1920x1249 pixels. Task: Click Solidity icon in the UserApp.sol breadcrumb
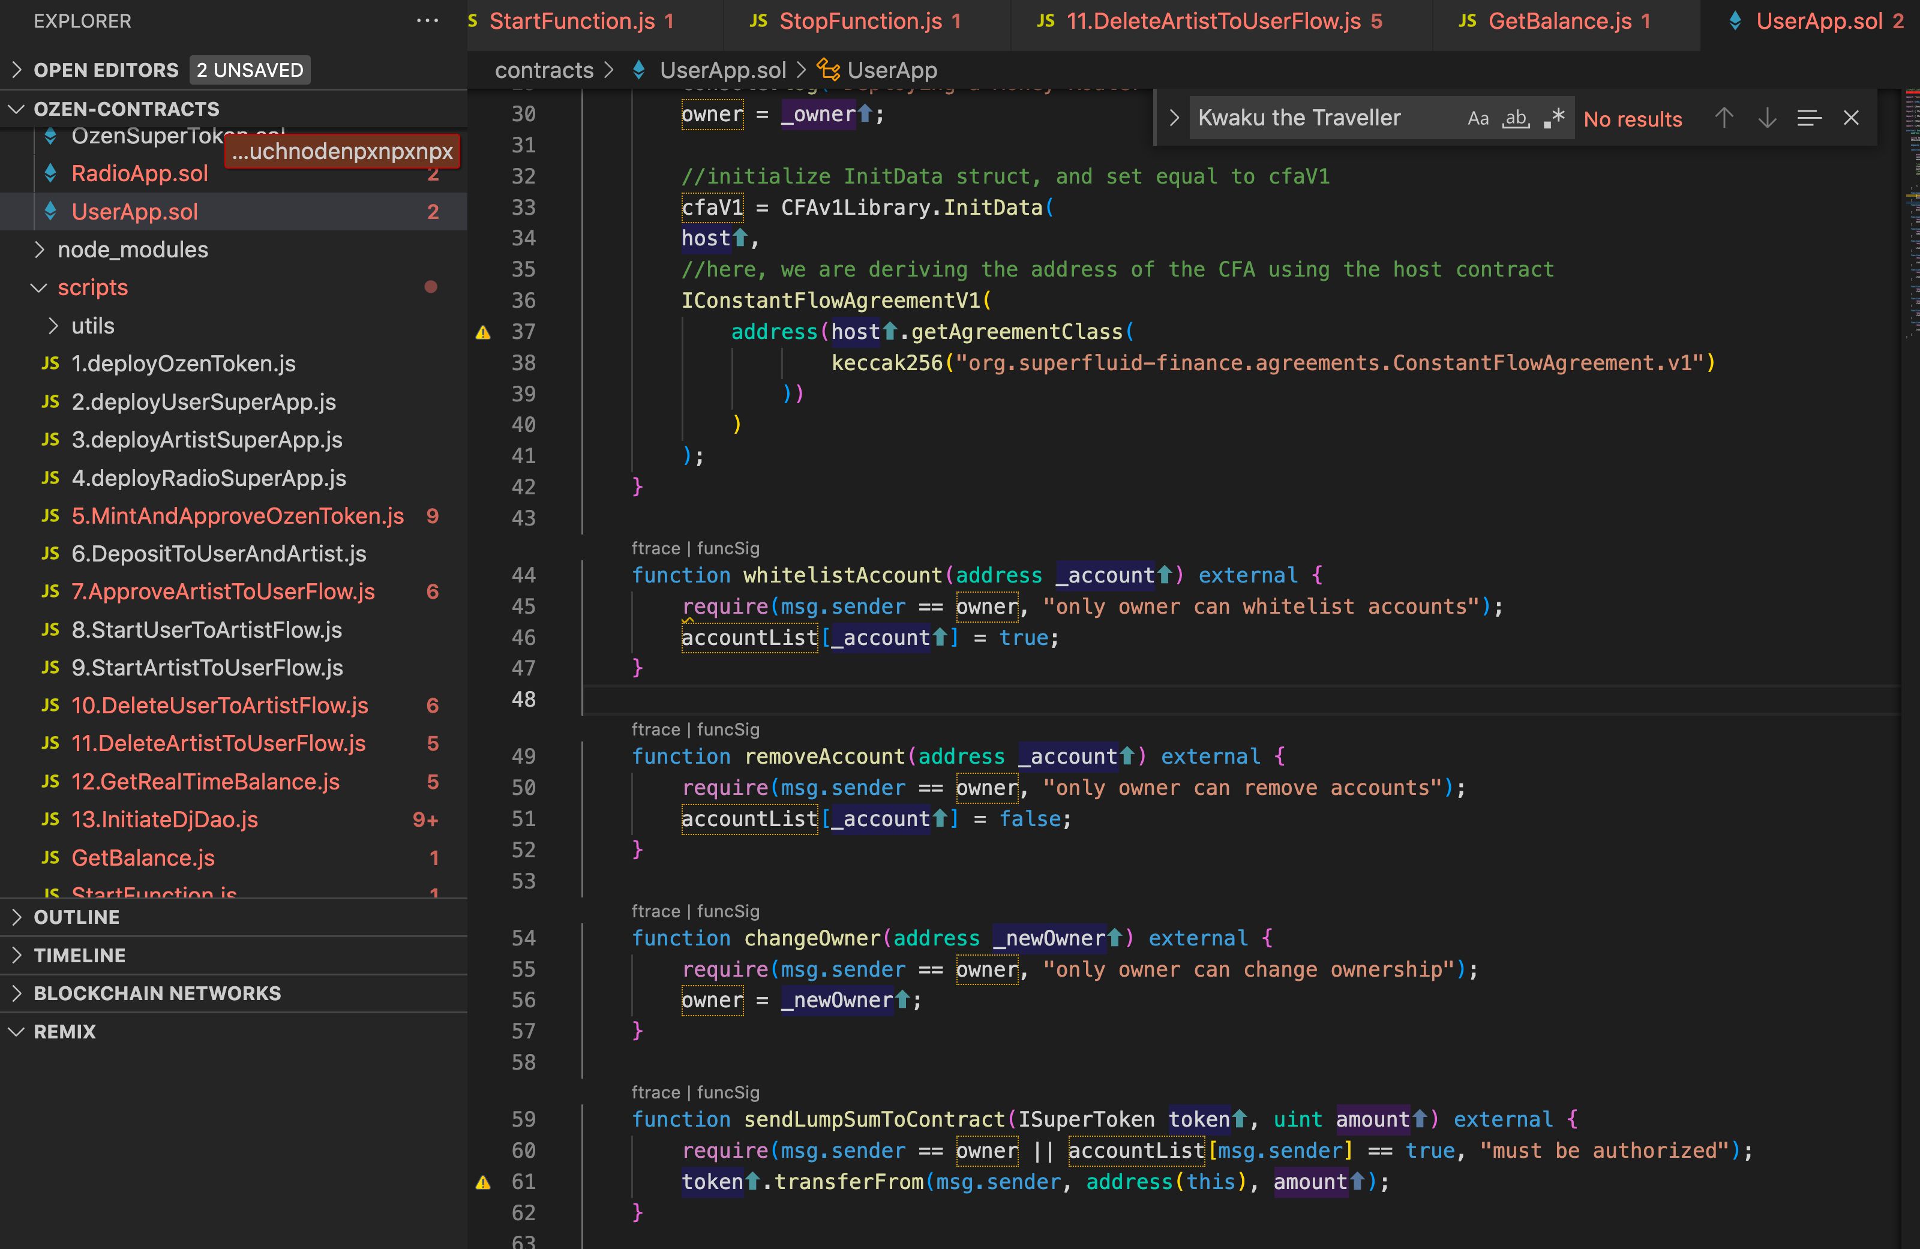(639, 70)
